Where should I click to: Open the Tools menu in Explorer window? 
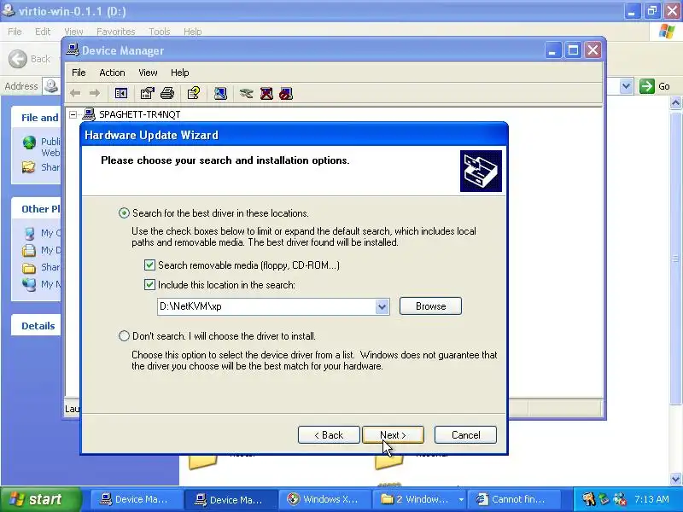click(160, 32)
